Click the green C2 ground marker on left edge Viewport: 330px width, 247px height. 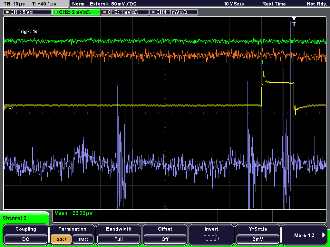coord(8,40)
